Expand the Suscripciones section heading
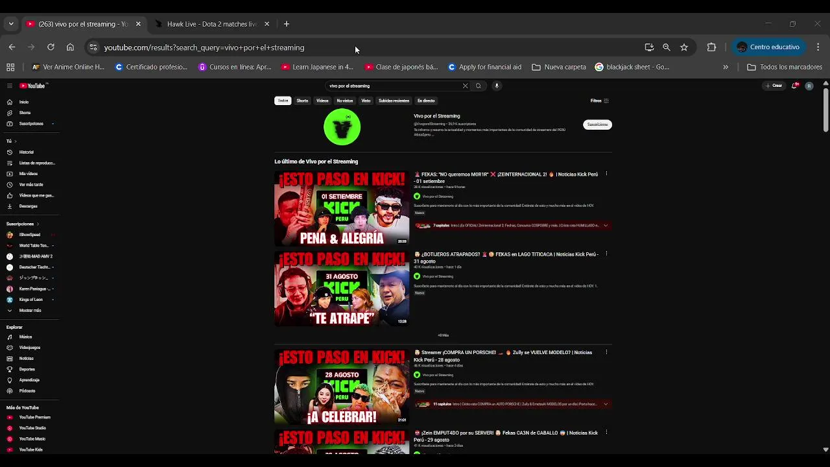The image size is (830, 467). [x=23, y=224]
